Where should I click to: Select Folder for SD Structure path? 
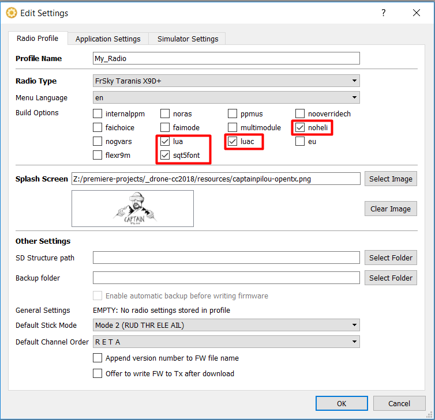pos(390,258)
